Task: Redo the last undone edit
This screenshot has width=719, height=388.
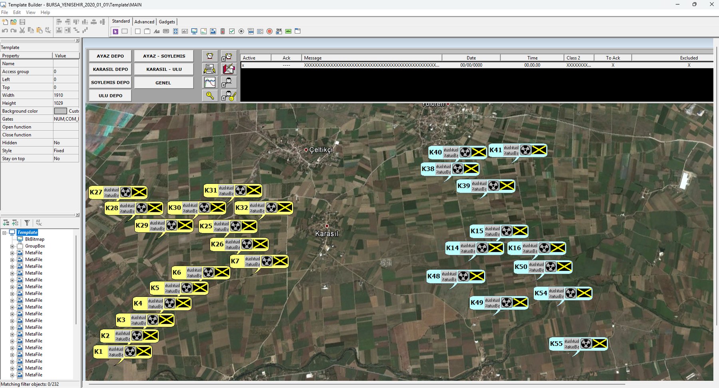Action: (14, 30)
